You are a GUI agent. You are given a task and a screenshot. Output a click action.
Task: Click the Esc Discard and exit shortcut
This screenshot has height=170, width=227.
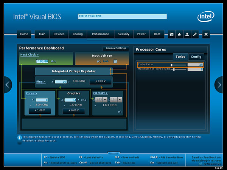(164, 162)
